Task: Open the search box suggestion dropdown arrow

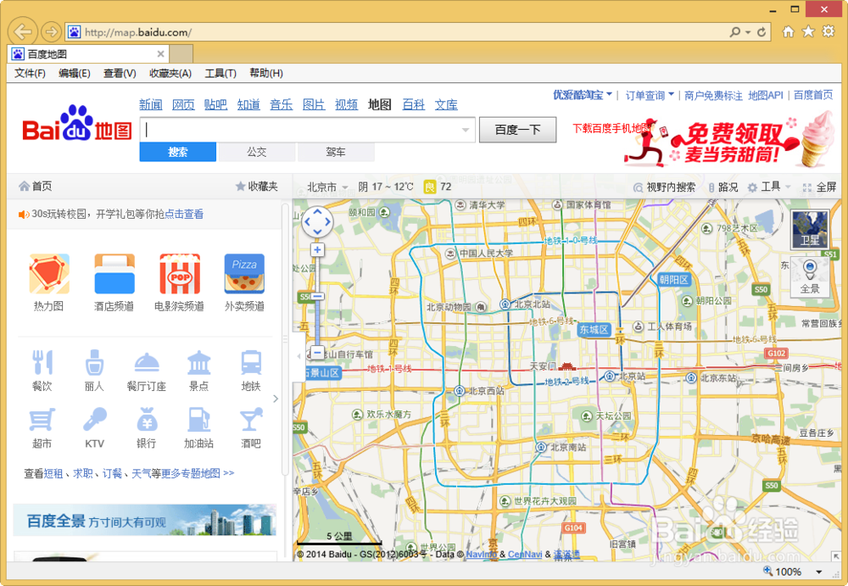Action: [465, 130]
